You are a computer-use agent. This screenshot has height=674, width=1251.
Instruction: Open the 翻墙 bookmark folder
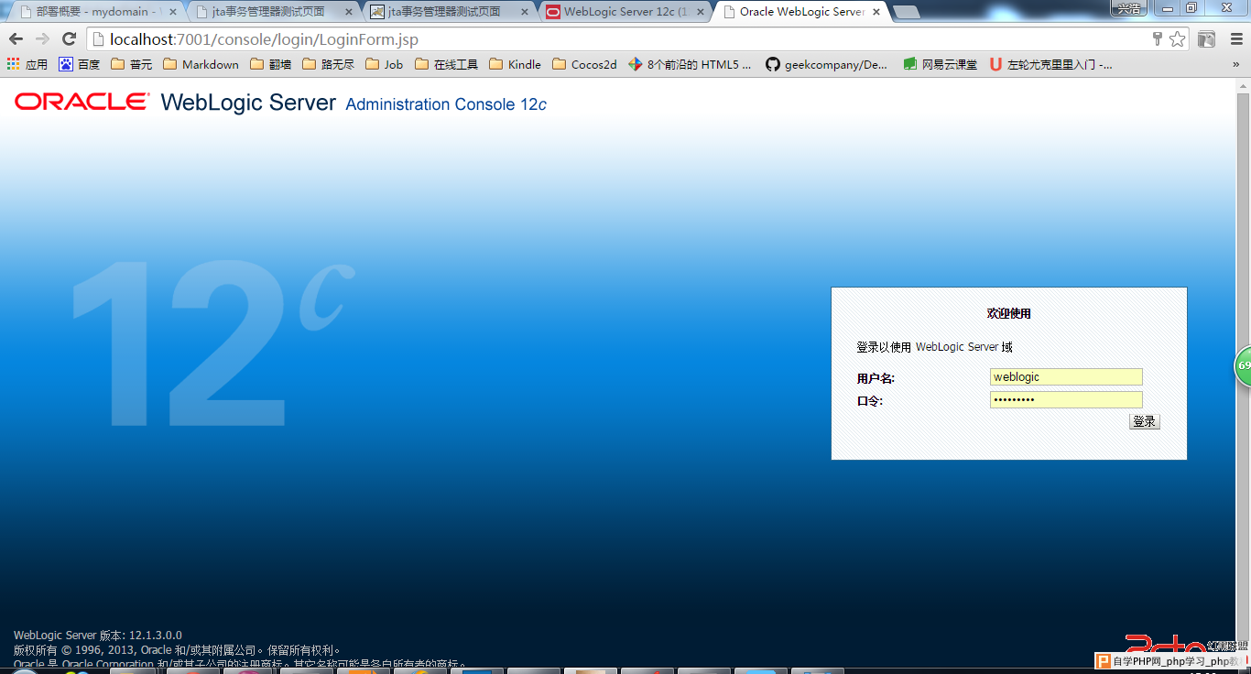pyautogui.click(x=269, y=64)
